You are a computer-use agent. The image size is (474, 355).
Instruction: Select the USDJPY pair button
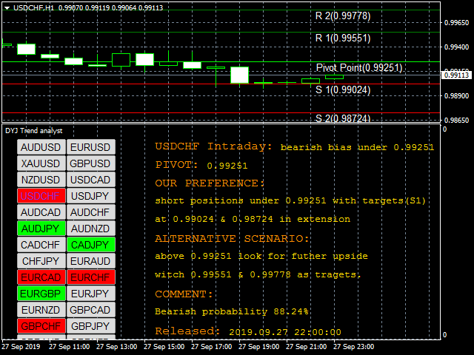tap(91, 196)
